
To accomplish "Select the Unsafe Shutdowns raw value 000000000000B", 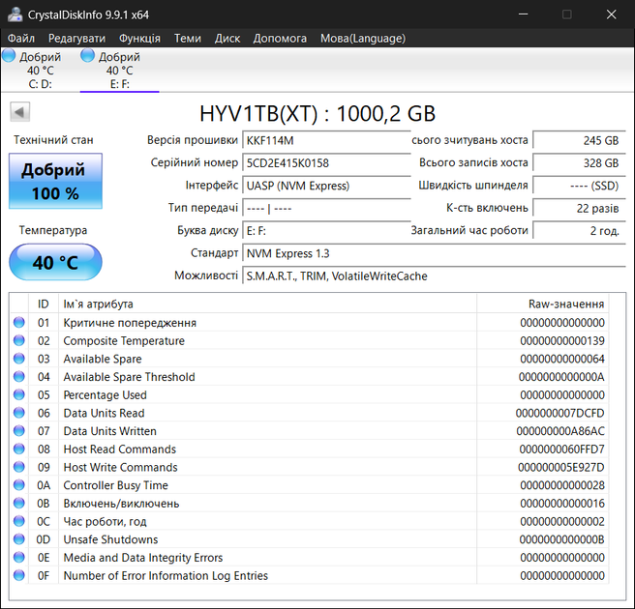I will [561, 539].
